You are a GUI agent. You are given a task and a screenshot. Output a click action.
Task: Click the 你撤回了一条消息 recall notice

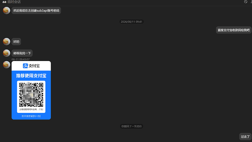[x=131, y=126]
